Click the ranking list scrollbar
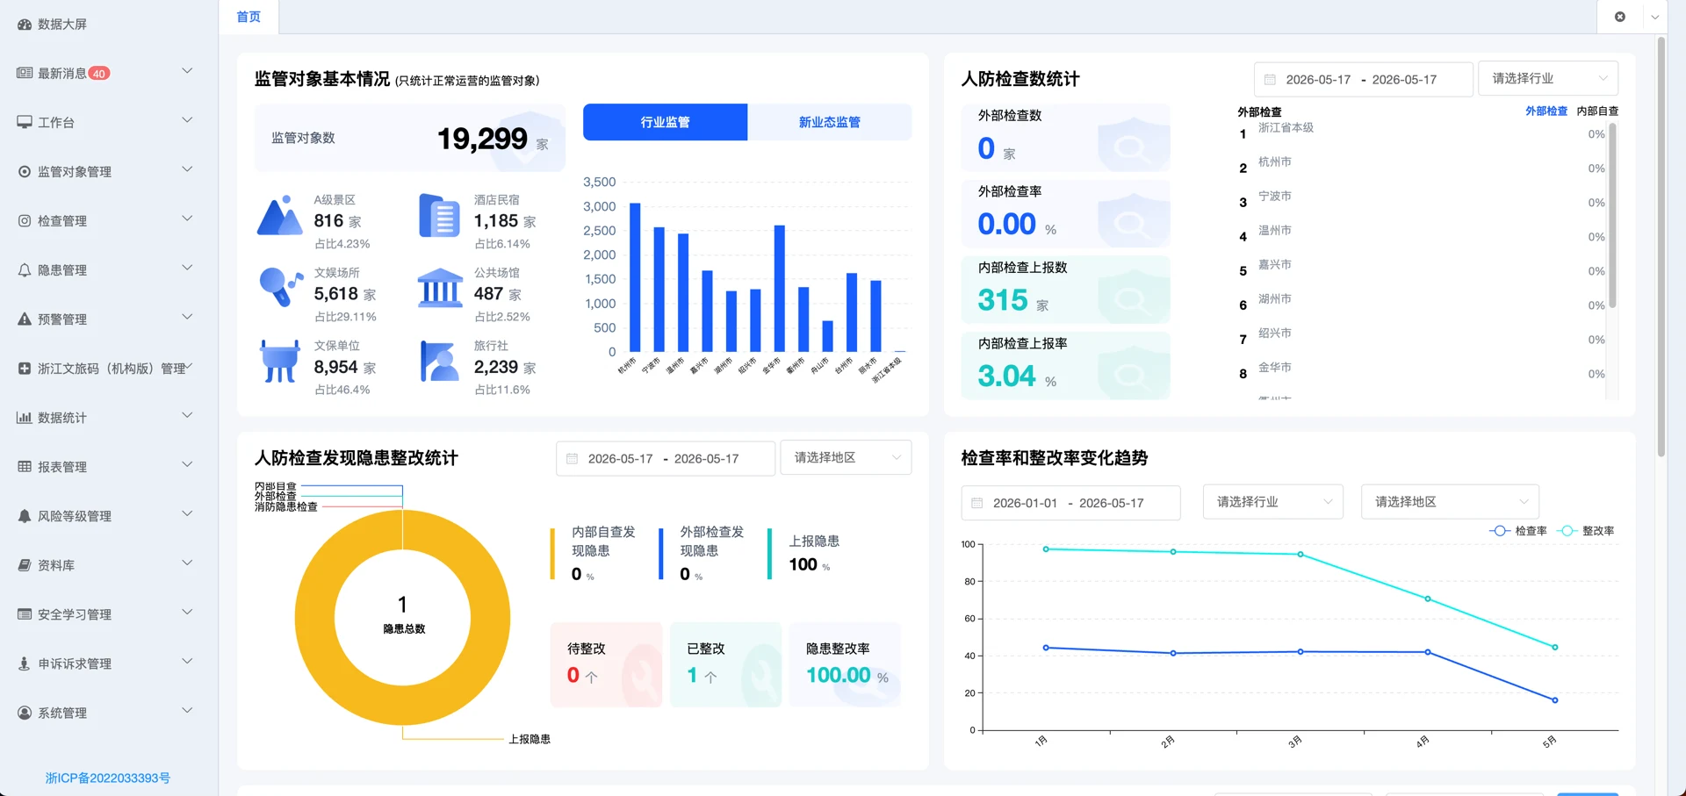The height and width of the screenshot is (796, 1686). pyautogui.click(x=1612, y=216)
